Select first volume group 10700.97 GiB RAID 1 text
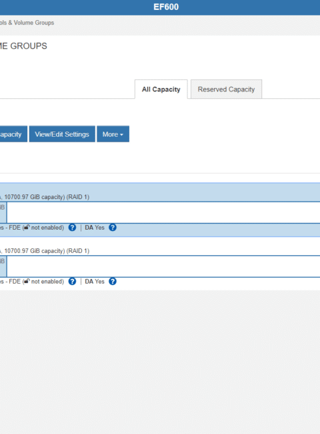The height and width of the screenshot is (434, 320). click(45, 197)
